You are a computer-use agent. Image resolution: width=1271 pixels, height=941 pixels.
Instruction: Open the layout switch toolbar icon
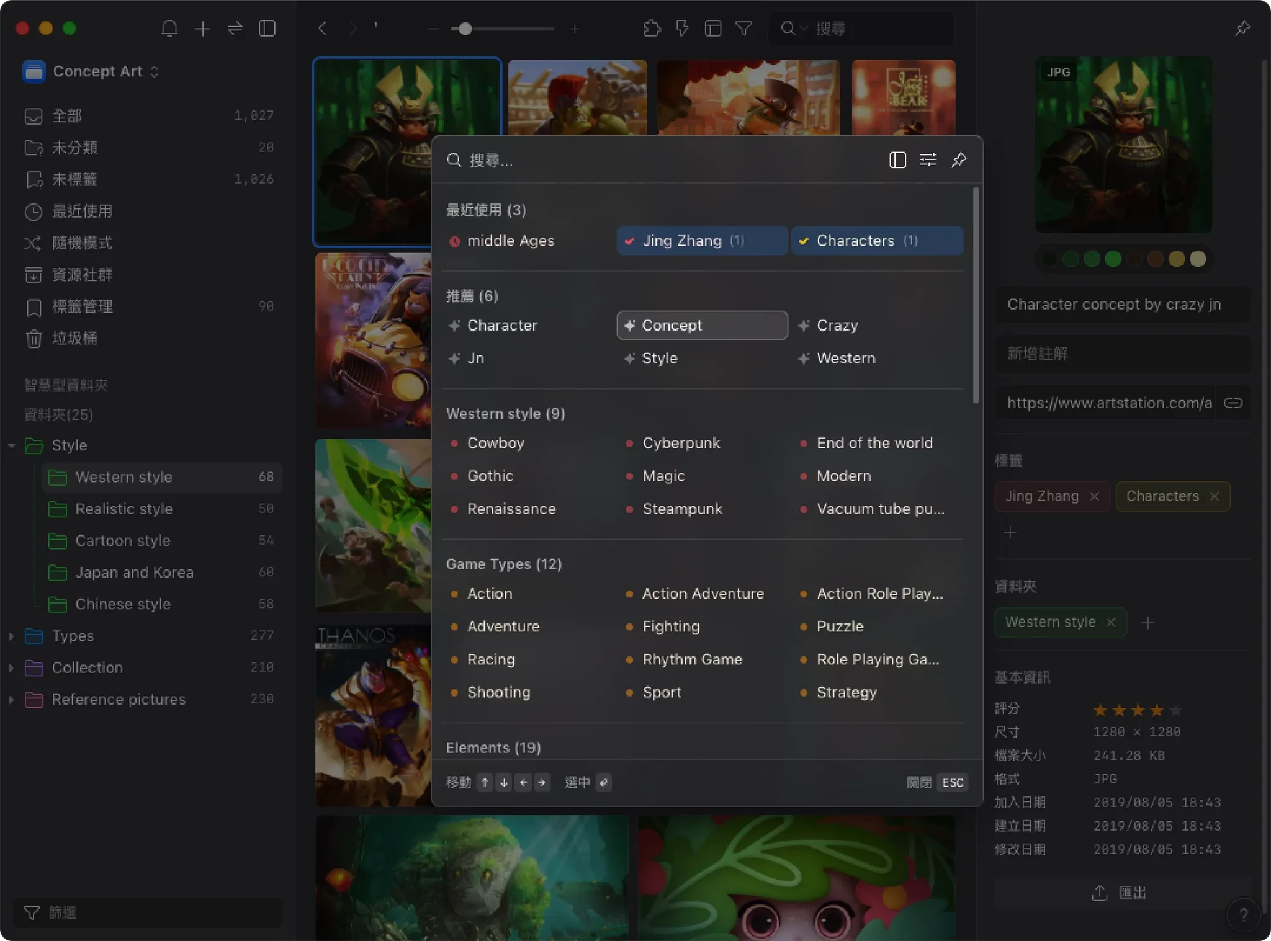(712, 29)
